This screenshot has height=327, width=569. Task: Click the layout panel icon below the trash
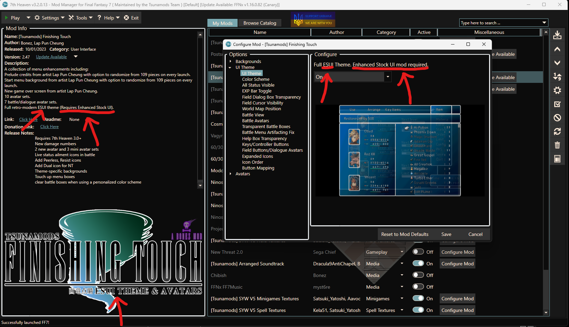click(x=557, y=159)
